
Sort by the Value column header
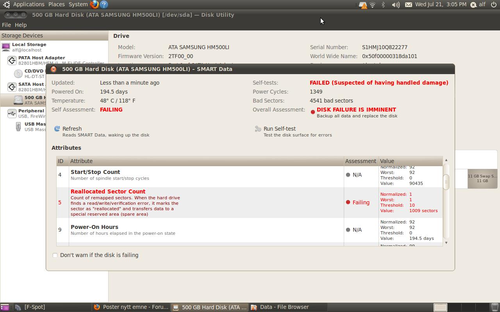pos(411,161)
